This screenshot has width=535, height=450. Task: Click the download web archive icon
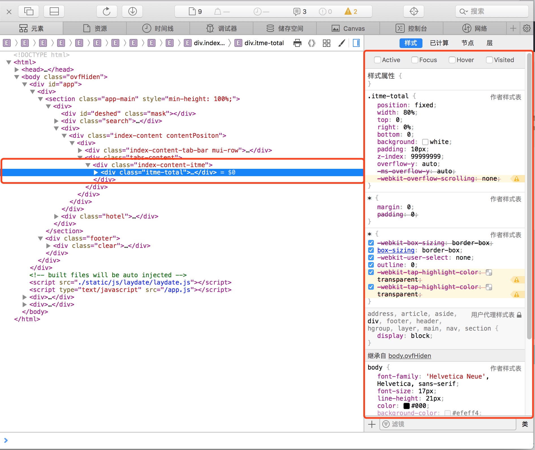[132, 12]
